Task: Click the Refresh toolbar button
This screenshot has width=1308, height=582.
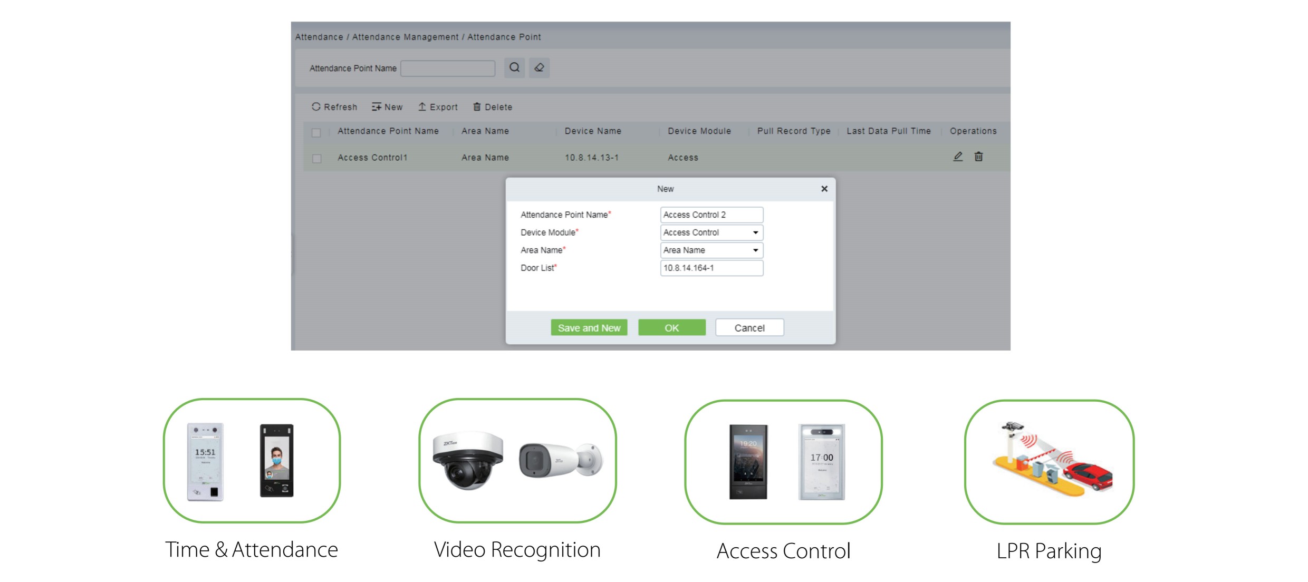Action: 334,107
